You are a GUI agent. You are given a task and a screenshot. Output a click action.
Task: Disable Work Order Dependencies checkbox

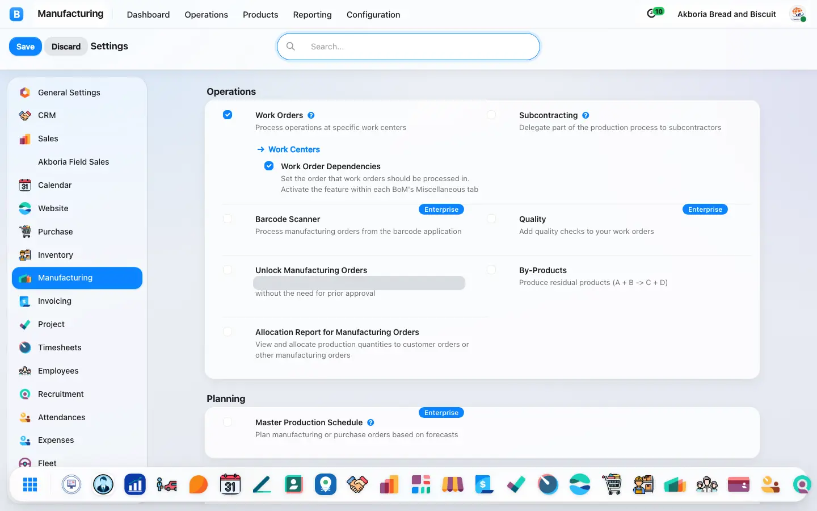[x=269, y=166]
